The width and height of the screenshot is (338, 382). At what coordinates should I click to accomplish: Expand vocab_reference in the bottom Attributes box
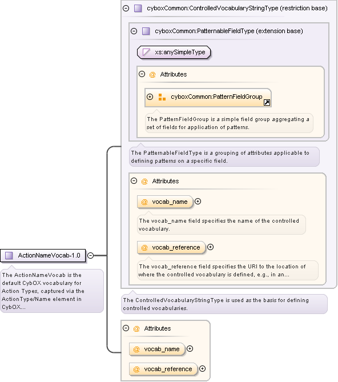(x=202, y=369)
